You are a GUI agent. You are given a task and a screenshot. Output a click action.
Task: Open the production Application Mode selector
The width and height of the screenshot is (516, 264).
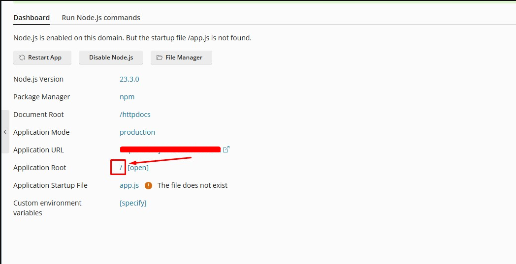point(137,132)
